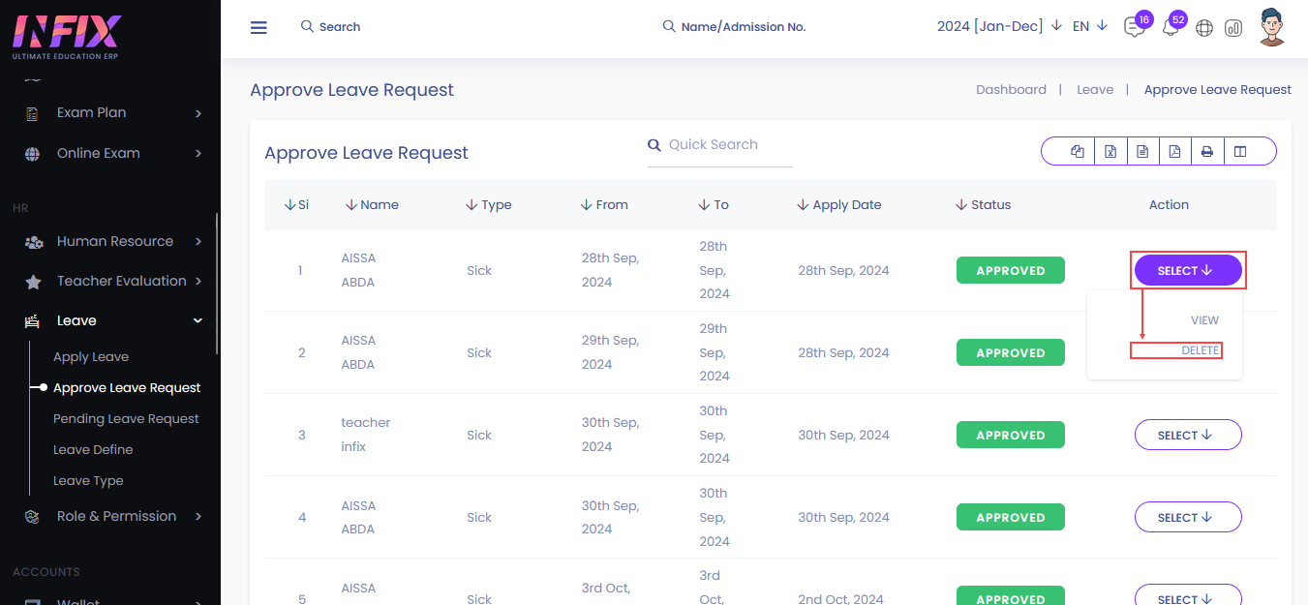1308x605 pixels.
Task: Sort table by From column
Action: click(604, 204)
